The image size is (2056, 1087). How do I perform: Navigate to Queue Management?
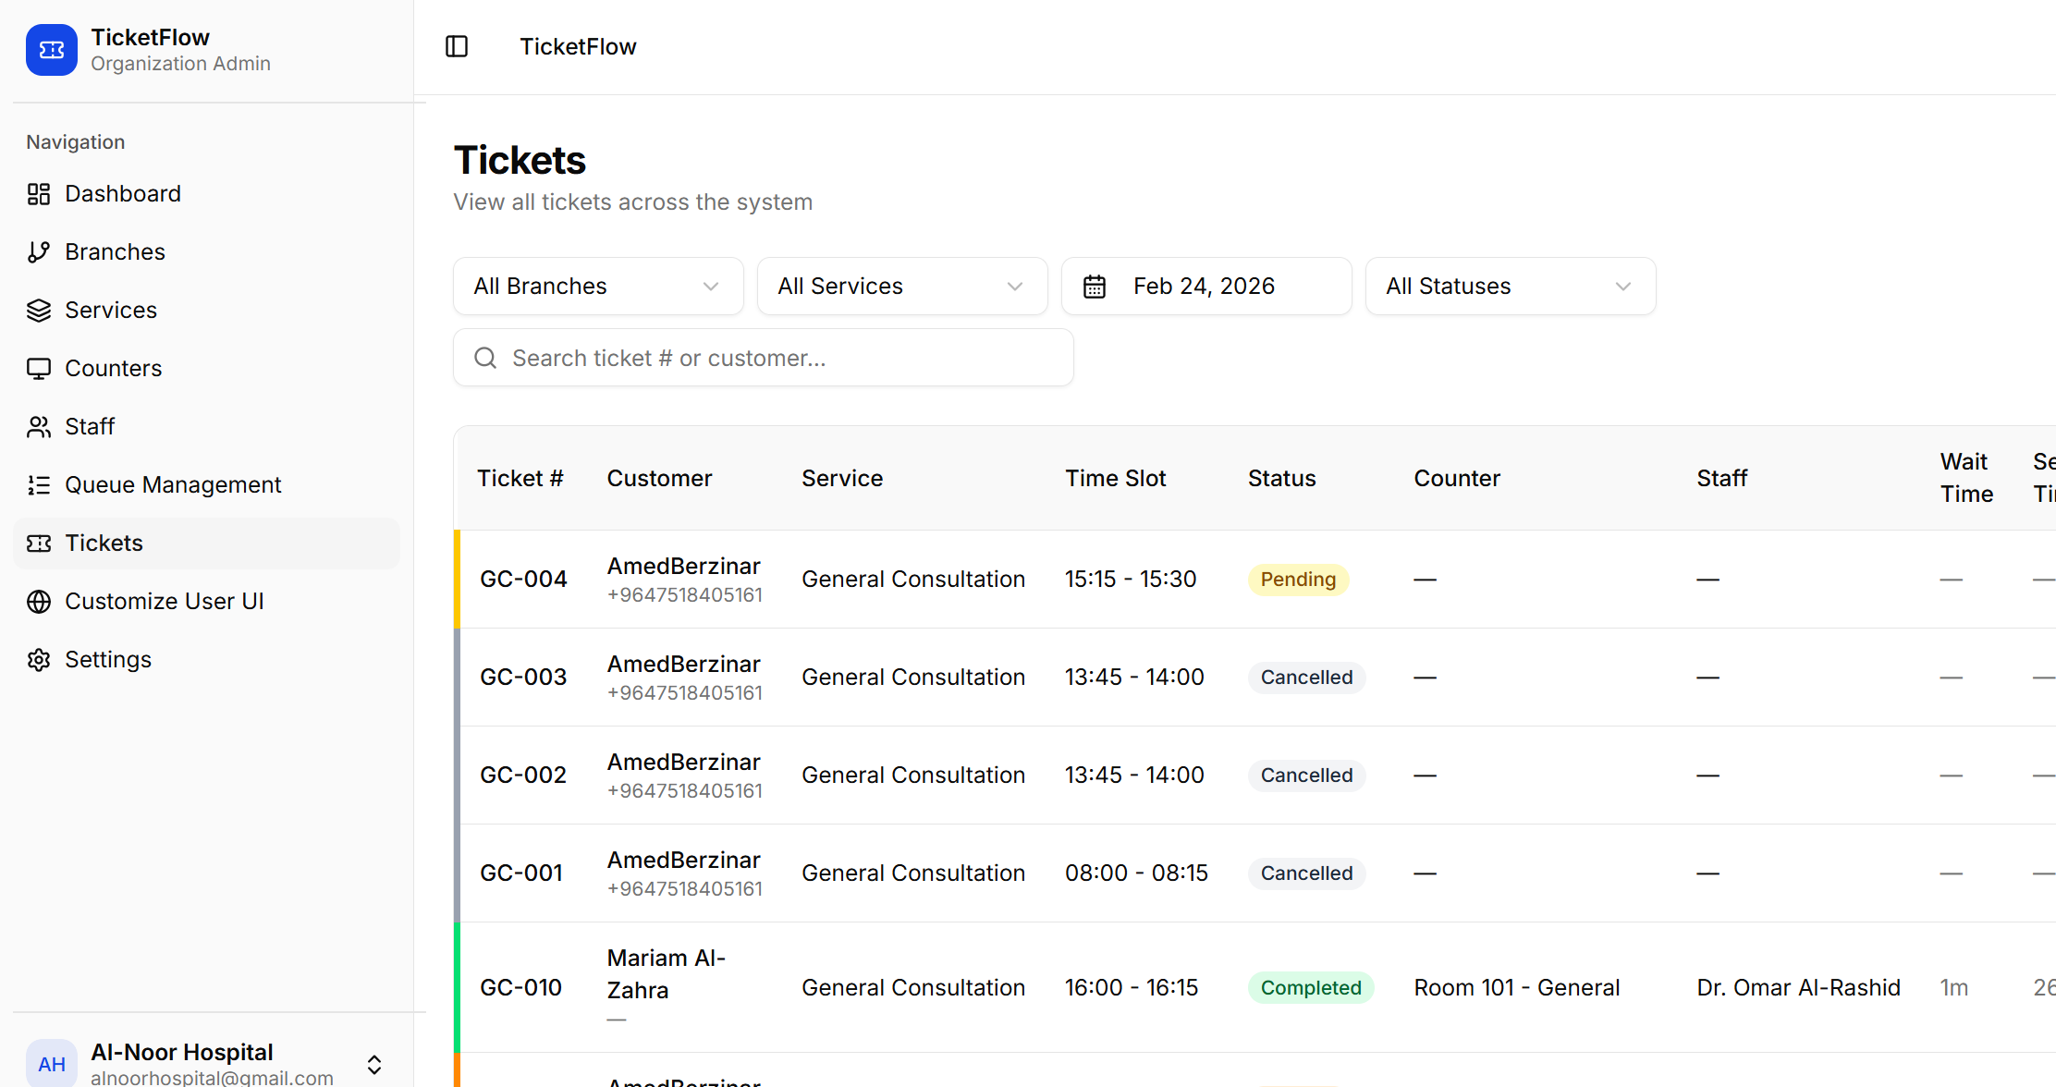[173, 484]
